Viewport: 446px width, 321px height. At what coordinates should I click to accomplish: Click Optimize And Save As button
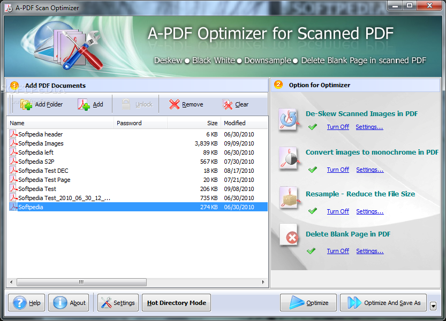[x=383, y=303]
